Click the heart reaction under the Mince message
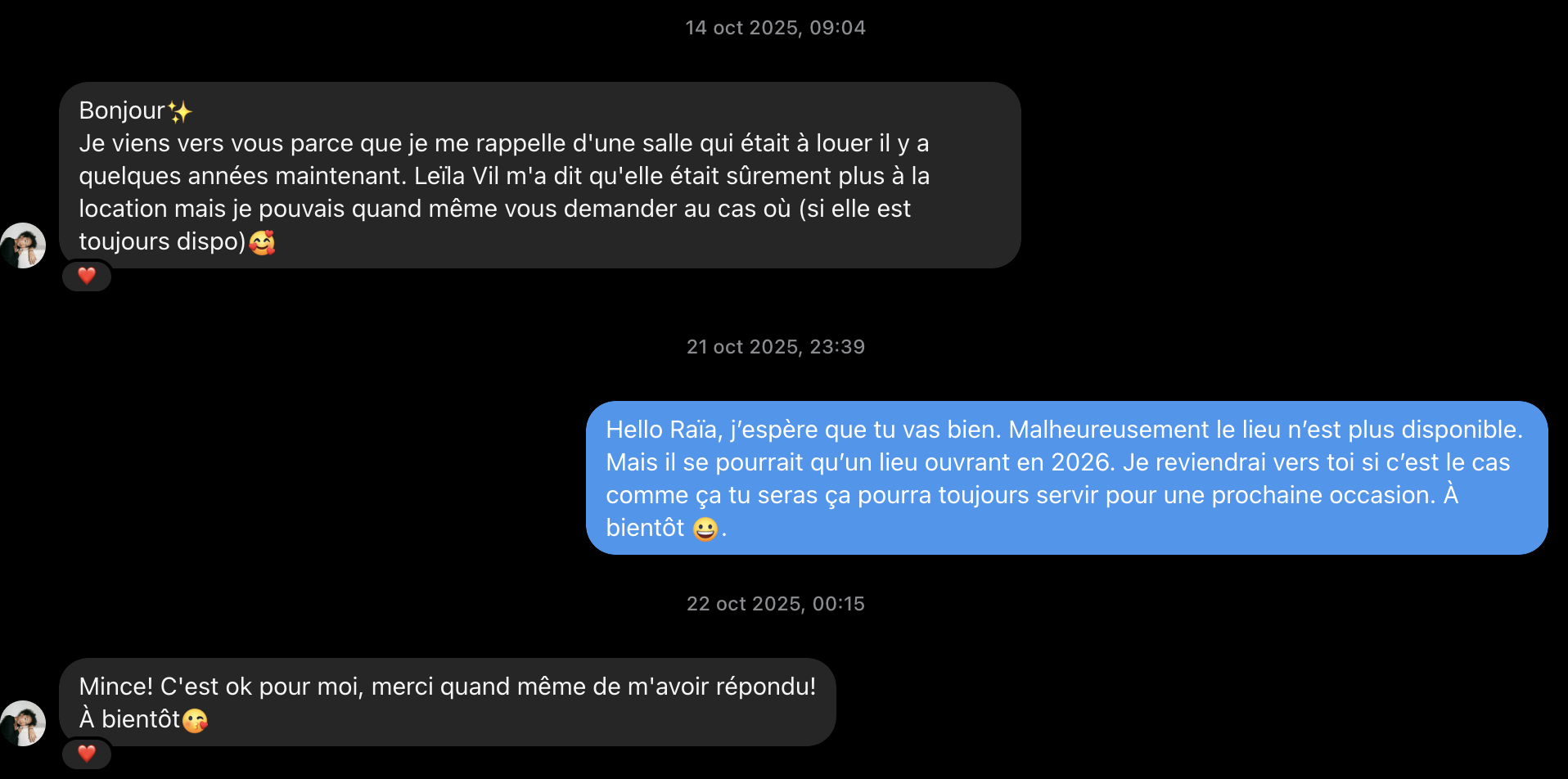The image size is (1568, 779). tap(87, 754)
